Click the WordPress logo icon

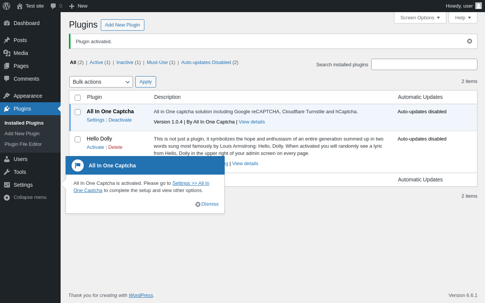6,6
